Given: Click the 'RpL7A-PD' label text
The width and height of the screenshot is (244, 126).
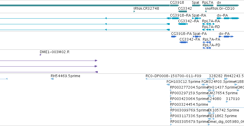Looking at the screenshot, I should pos(211,45).
